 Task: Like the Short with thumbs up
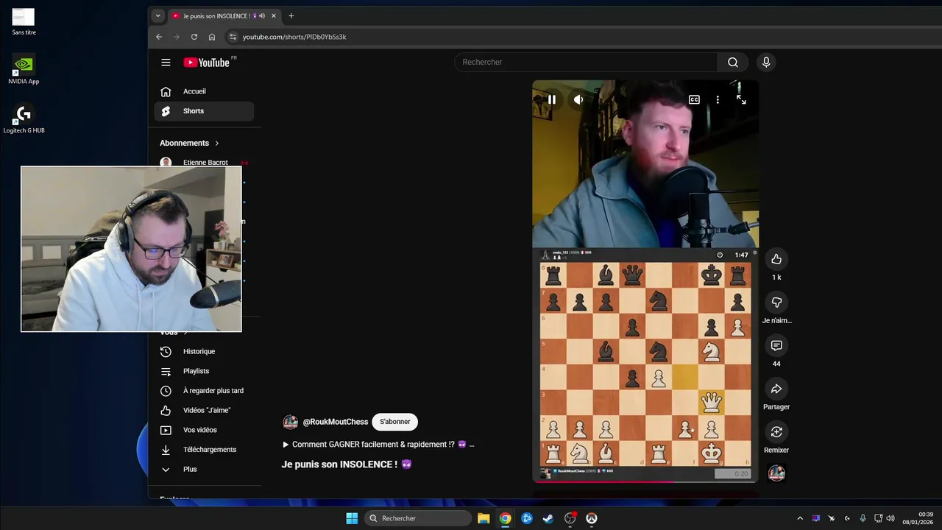point(776,259)
